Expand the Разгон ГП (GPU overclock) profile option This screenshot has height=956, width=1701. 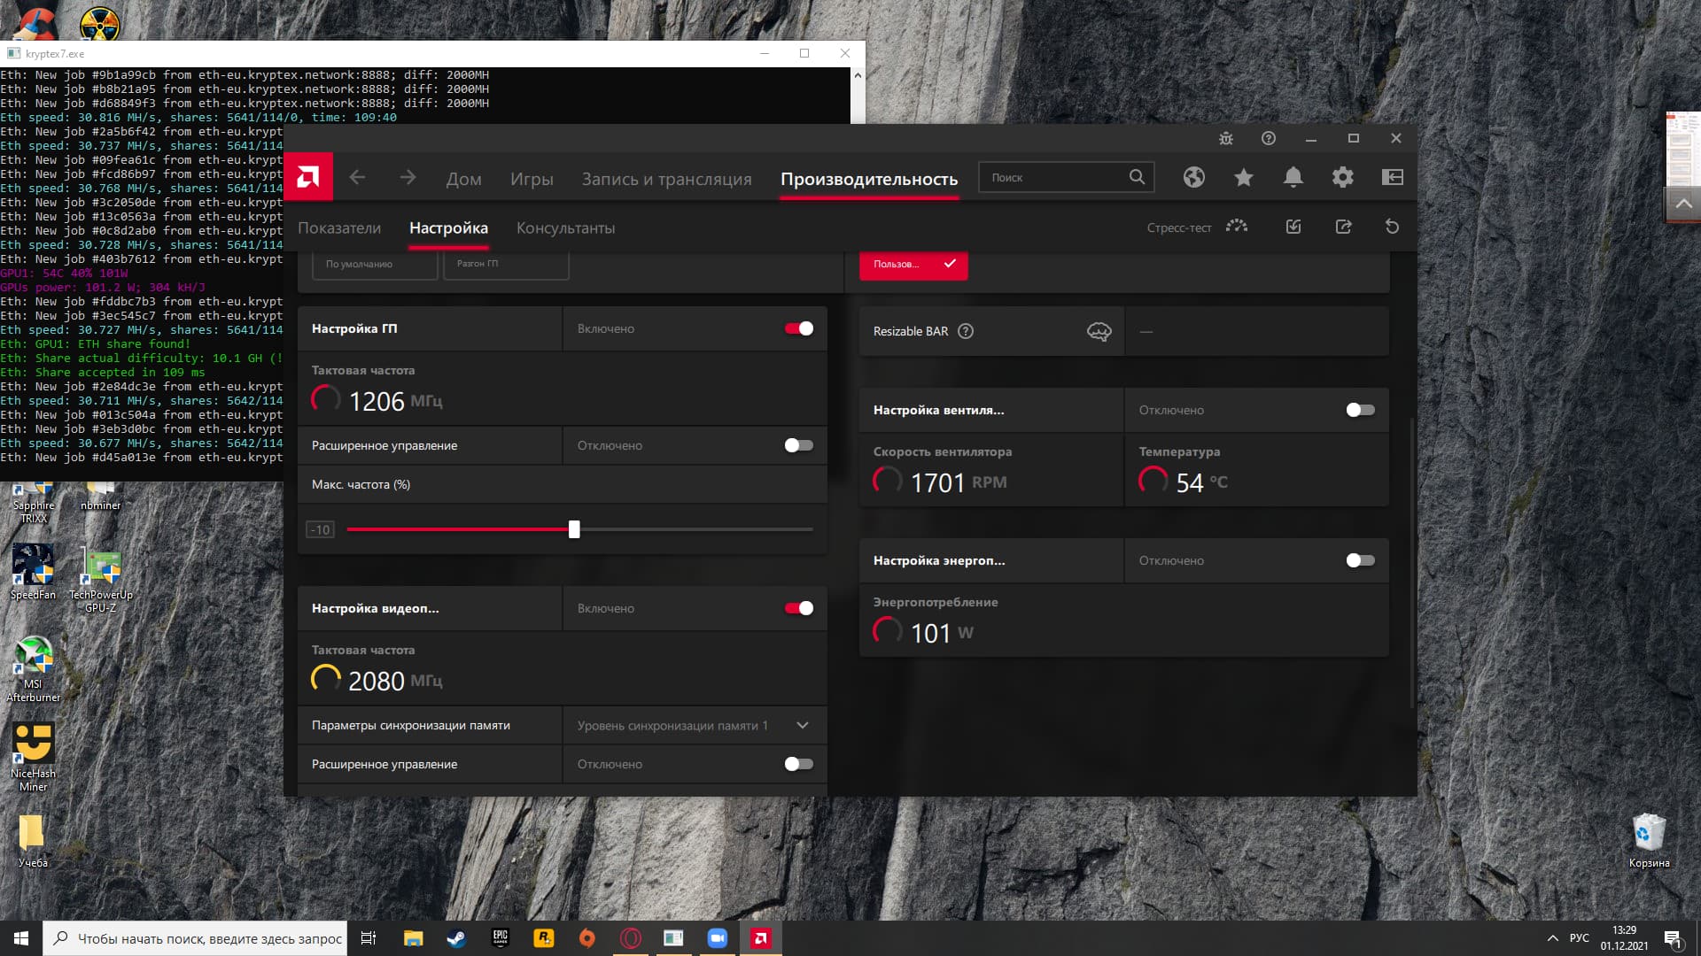pyautogui.click(x=505, y=263)
